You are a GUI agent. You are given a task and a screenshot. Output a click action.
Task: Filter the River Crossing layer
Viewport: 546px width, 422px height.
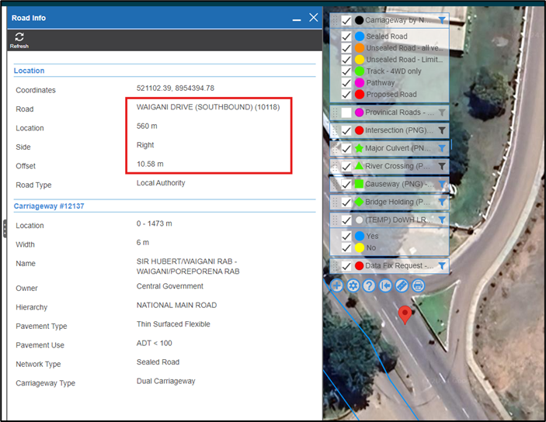click(x=441, y=167)
